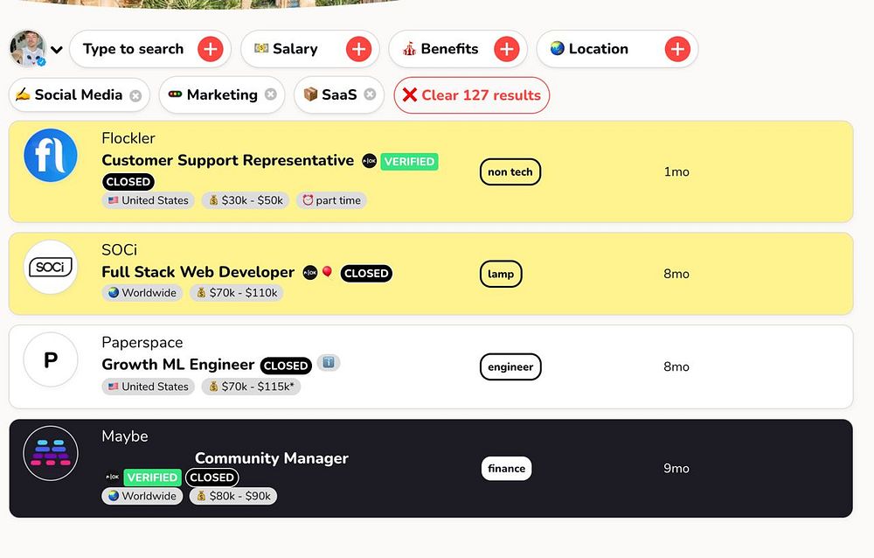The height and width of the screenshot is (558, 874).
Task: Click the 1mo posting age
Action: click(x=676, y=172)
